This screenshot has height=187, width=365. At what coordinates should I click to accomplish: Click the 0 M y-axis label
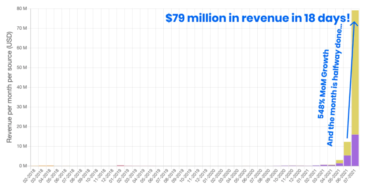click(23, 166)
